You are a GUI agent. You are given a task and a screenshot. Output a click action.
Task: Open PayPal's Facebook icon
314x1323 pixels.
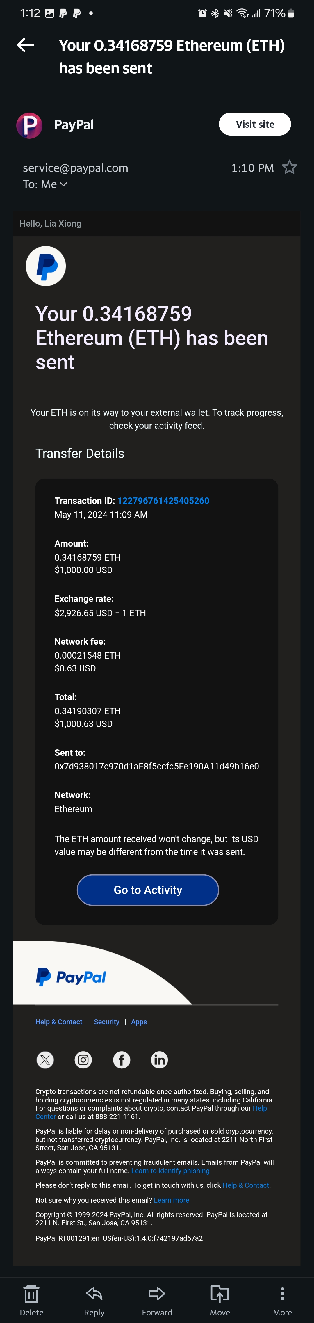point(122,1060)
